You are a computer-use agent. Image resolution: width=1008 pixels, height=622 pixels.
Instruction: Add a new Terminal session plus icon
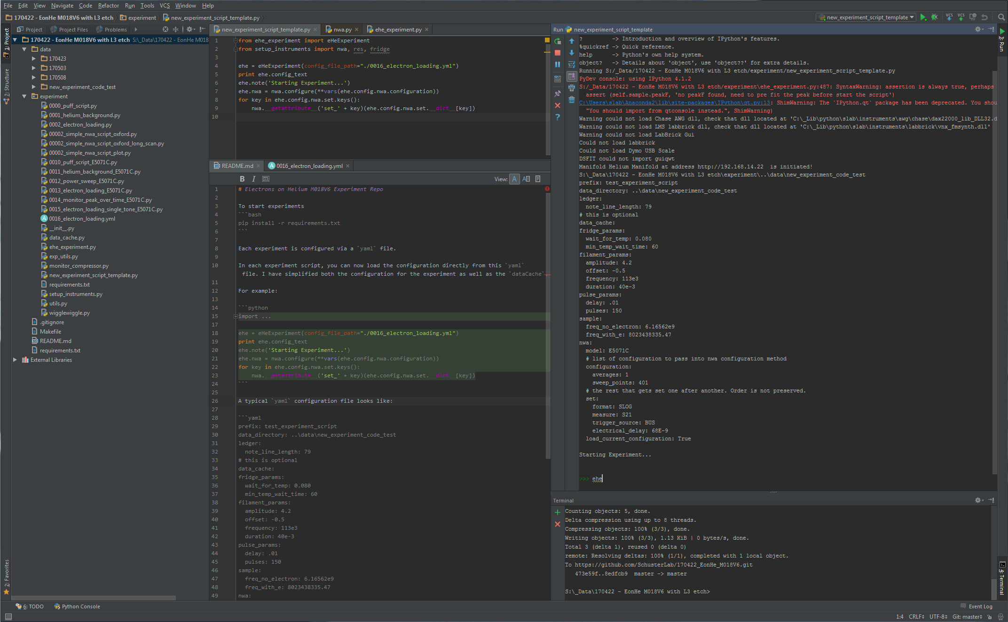click(558, 512)
